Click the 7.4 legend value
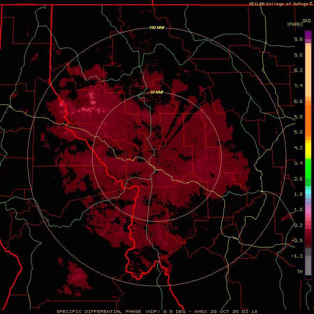Image resolution: width=314 pixels, height=314 pixels. click(298, 86)
